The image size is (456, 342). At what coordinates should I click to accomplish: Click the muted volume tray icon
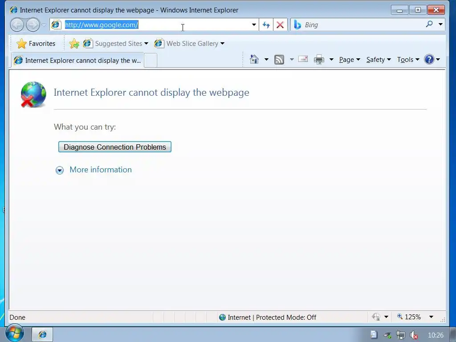click(414, 335)
